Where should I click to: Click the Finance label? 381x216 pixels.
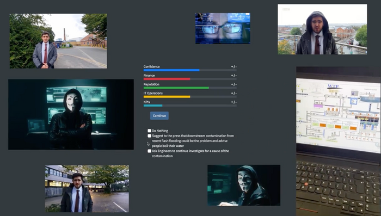click(149, 76)
